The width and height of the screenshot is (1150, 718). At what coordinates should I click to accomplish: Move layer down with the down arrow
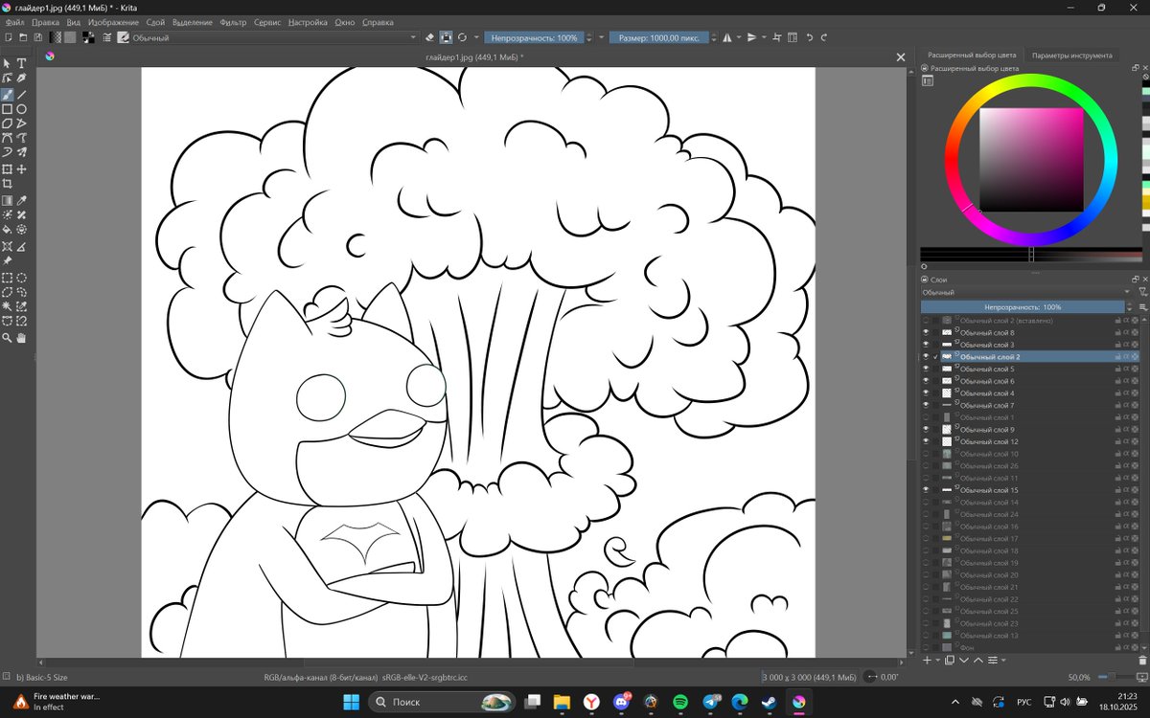click(964, 660)
